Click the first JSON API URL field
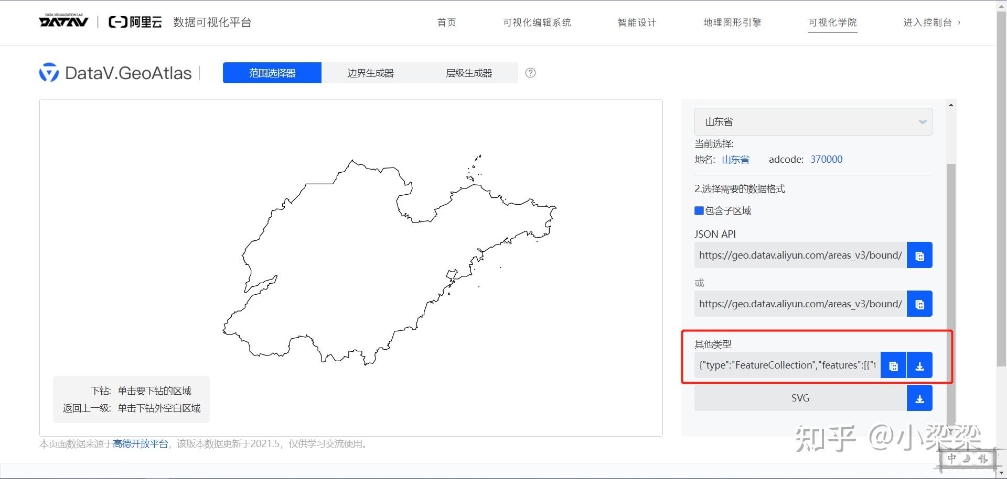 tap(800, 255)
